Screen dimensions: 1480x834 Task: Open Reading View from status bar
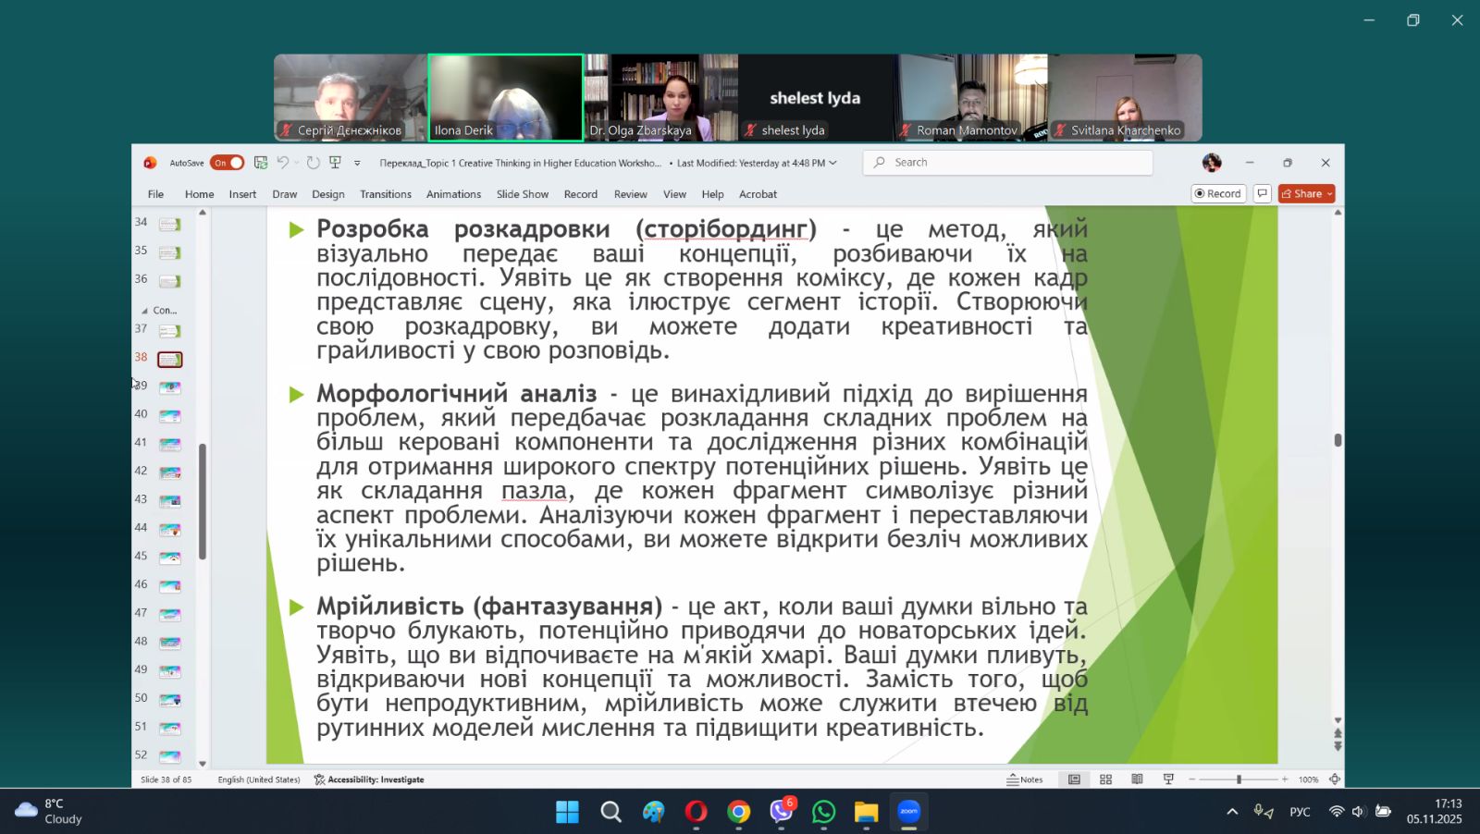[x=1137, y=779]
